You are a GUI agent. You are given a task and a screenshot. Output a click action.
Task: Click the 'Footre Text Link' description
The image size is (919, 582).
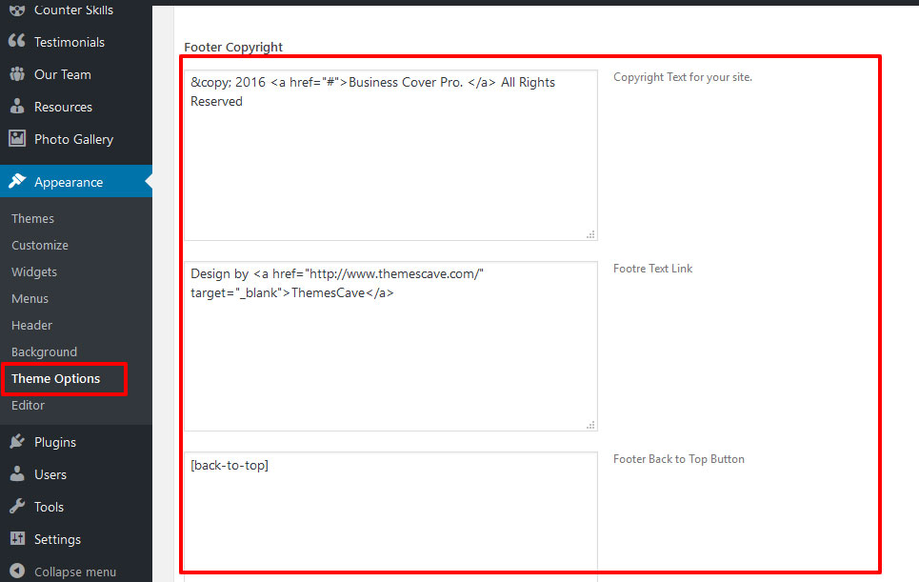click(x=653, y=269)
